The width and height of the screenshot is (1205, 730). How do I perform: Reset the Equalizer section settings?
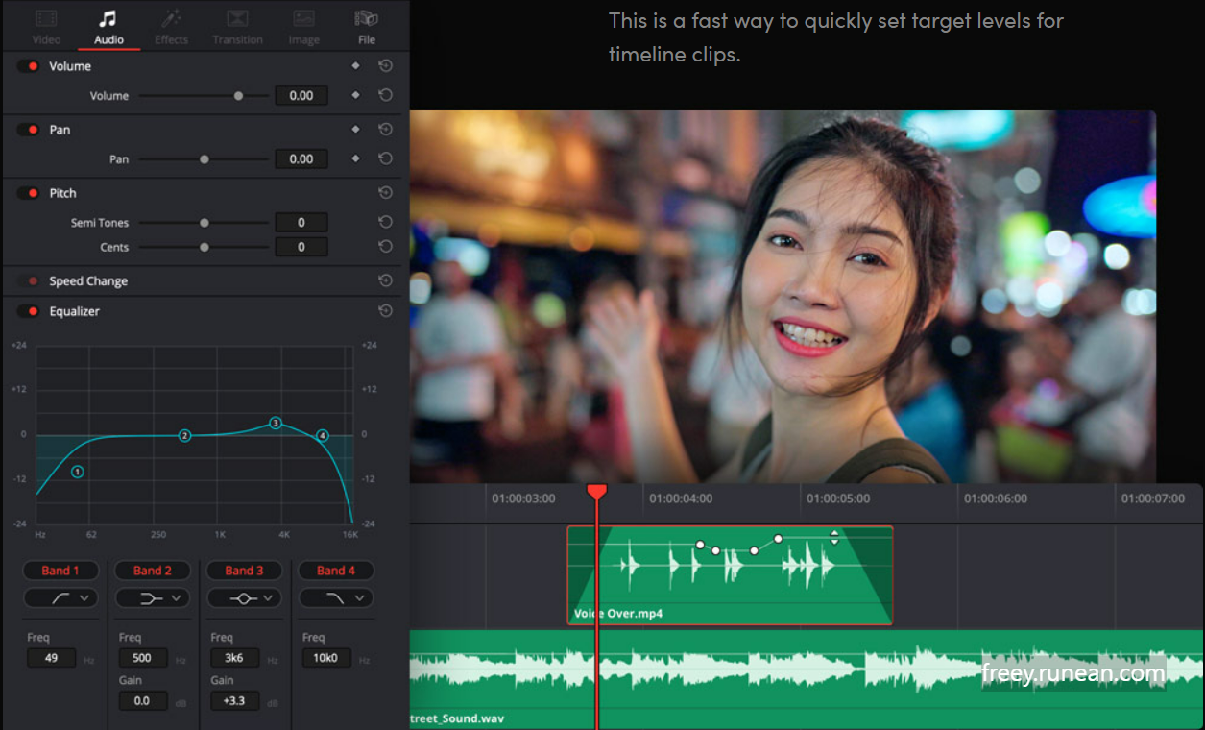385,310
